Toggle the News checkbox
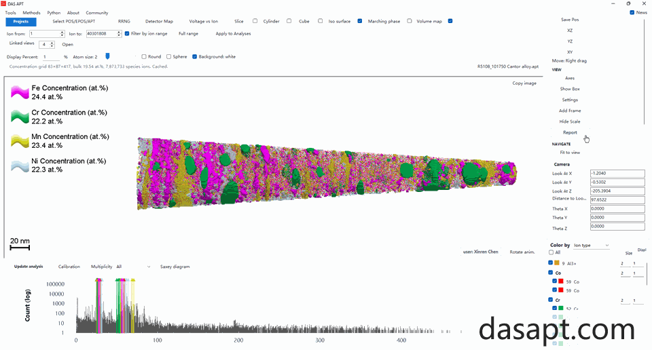Image resolution: width=652 pixels, height=350 pixels. 632,12
